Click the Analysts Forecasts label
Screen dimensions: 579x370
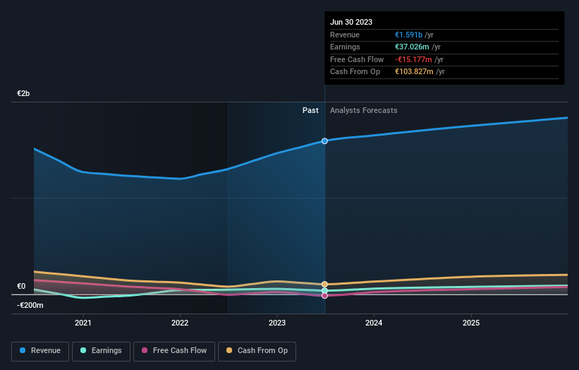pos(364,110)
